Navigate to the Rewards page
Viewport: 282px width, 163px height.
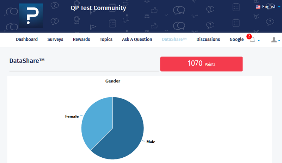[81, 40]
